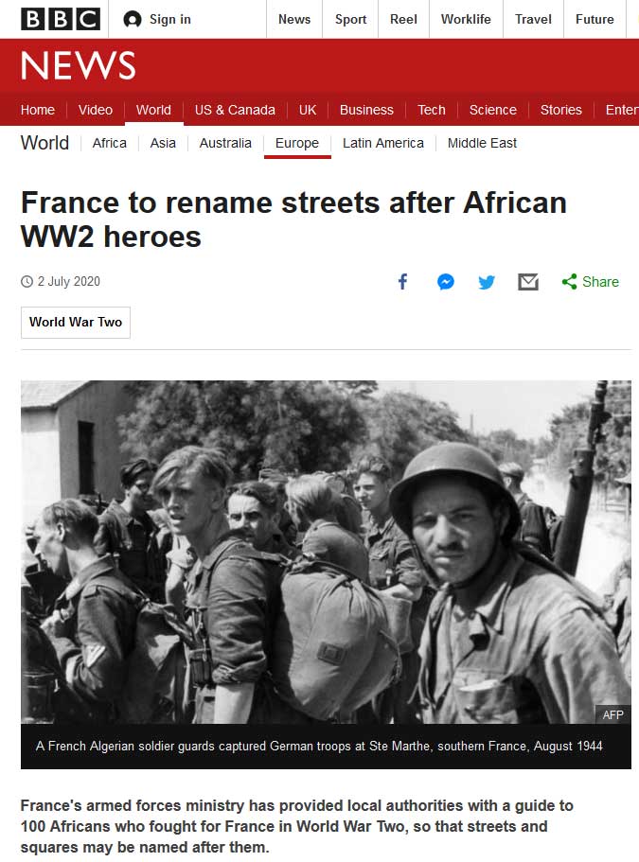
Task: Select Latin America region link
Action: (383, 143)
